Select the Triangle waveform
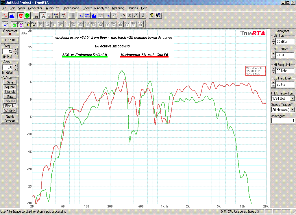Image resolution: width=296 pixels, height=215 pixels. 10,92
